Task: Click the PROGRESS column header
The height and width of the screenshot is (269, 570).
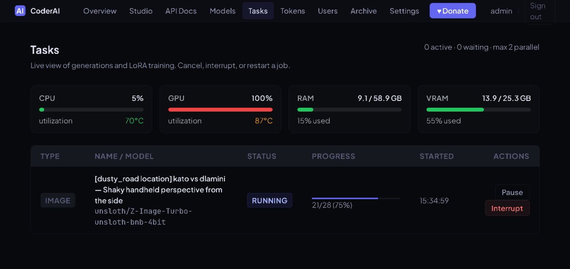Action: (334, 156)
